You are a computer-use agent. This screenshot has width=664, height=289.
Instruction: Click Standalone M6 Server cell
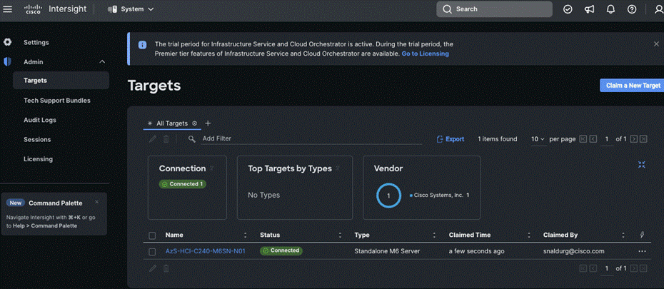tap(387, 251)
